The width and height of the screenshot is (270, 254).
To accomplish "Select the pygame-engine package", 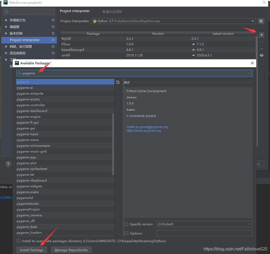I will (x=65, y=117).
